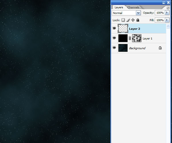Viewport: 172px width, 143px height.
Task: Click the layers list scroll up arrow
Action: [x=168, y=26]
